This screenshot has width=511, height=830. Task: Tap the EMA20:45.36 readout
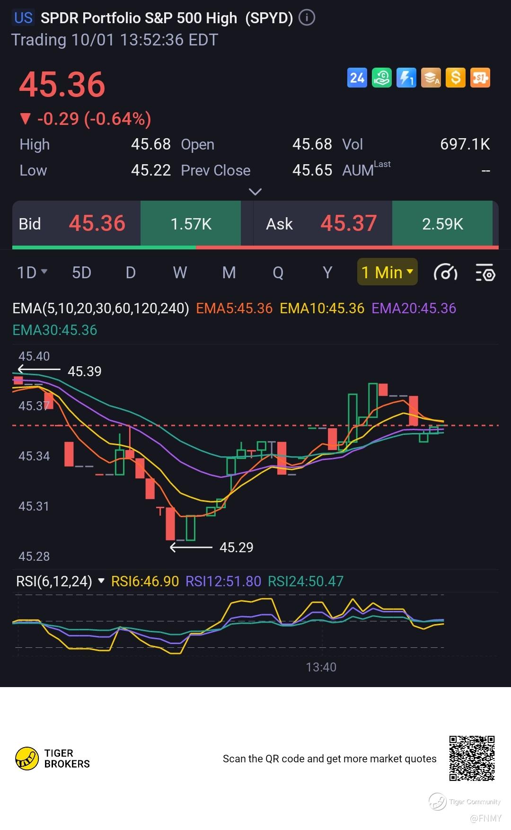(x=414, y=309)
